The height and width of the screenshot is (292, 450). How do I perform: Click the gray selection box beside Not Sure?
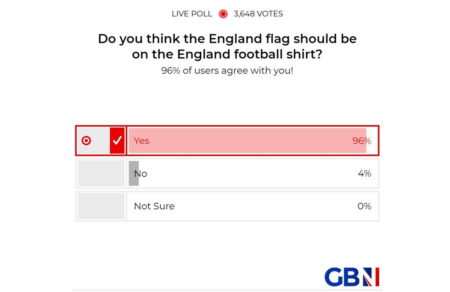[x=101, y=206]
